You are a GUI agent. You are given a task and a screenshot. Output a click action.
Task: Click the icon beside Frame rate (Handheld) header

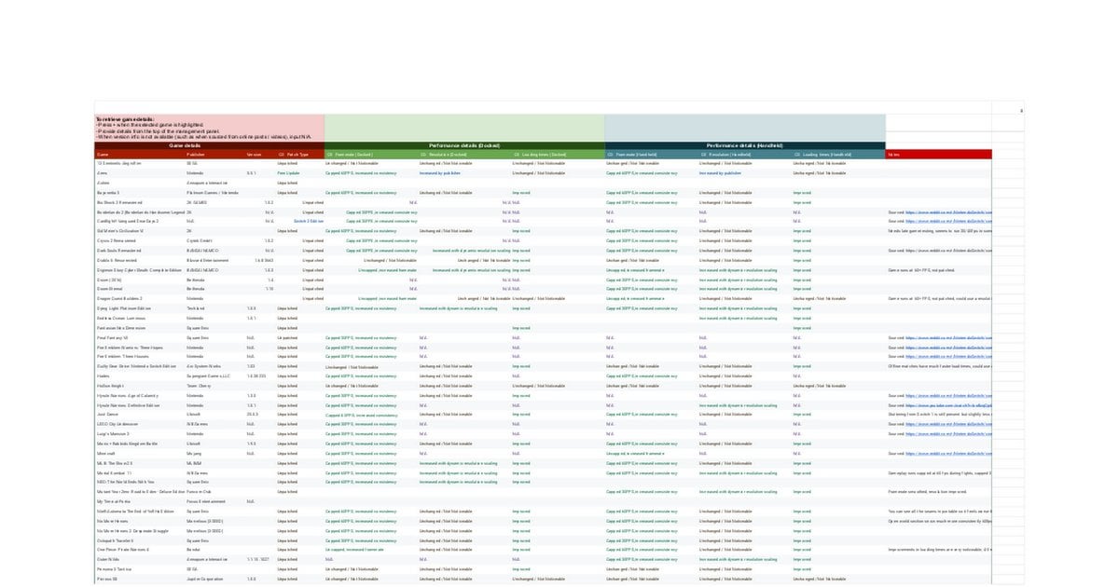click(610, 155)
